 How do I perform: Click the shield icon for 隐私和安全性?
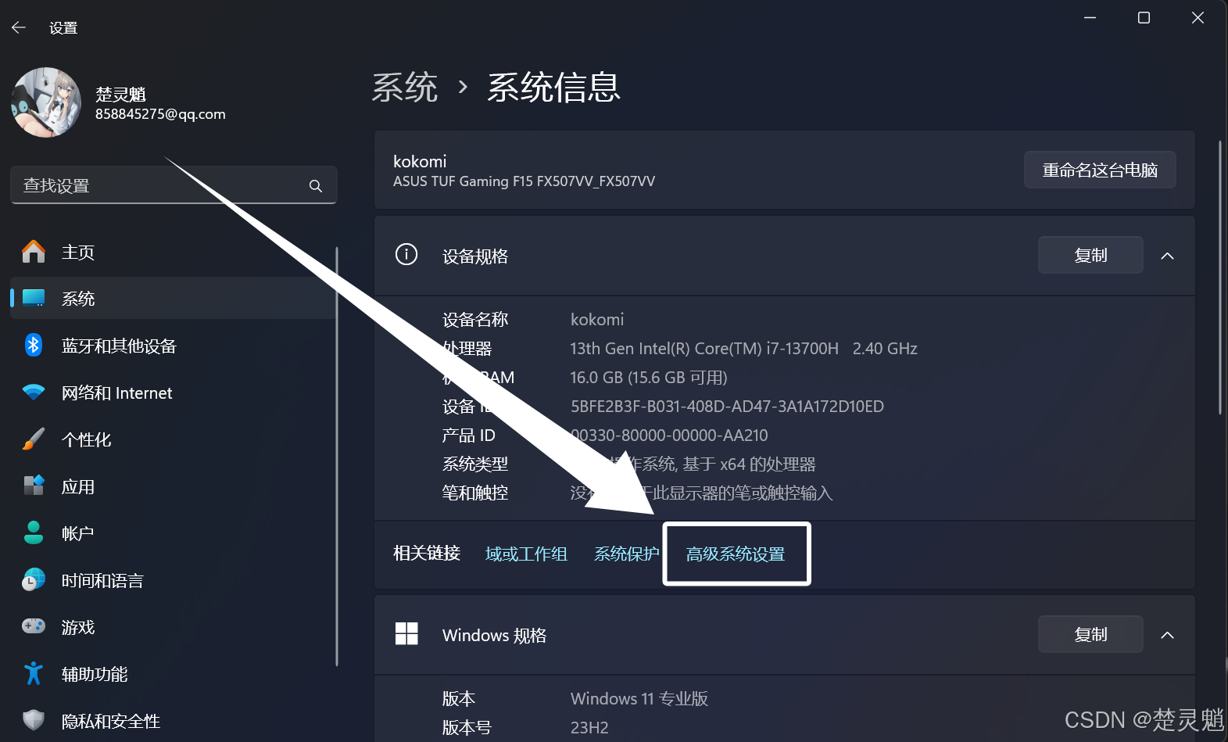tap(34, 720)
